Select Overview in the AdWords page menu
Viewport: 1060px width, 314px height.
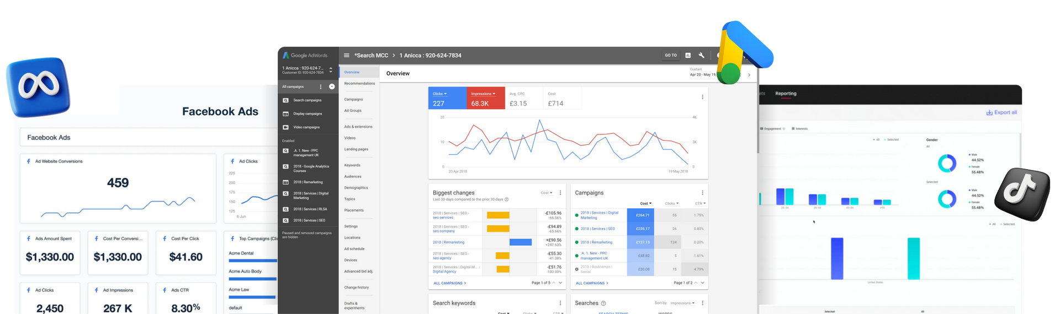359,72
